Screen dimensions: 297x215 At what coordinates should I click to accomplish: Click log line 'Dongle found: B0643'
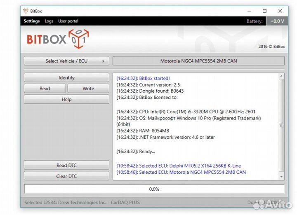tap(150, 91)
